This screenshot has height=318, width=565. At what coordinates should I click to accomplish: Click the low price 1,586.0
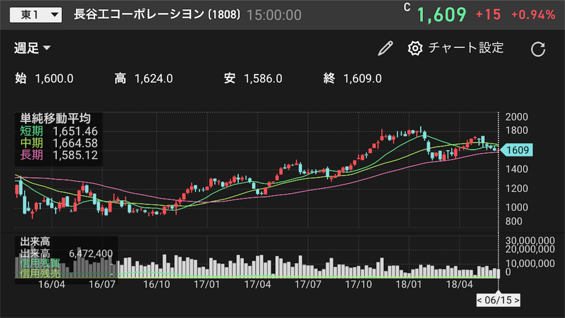tap(263, 78)
